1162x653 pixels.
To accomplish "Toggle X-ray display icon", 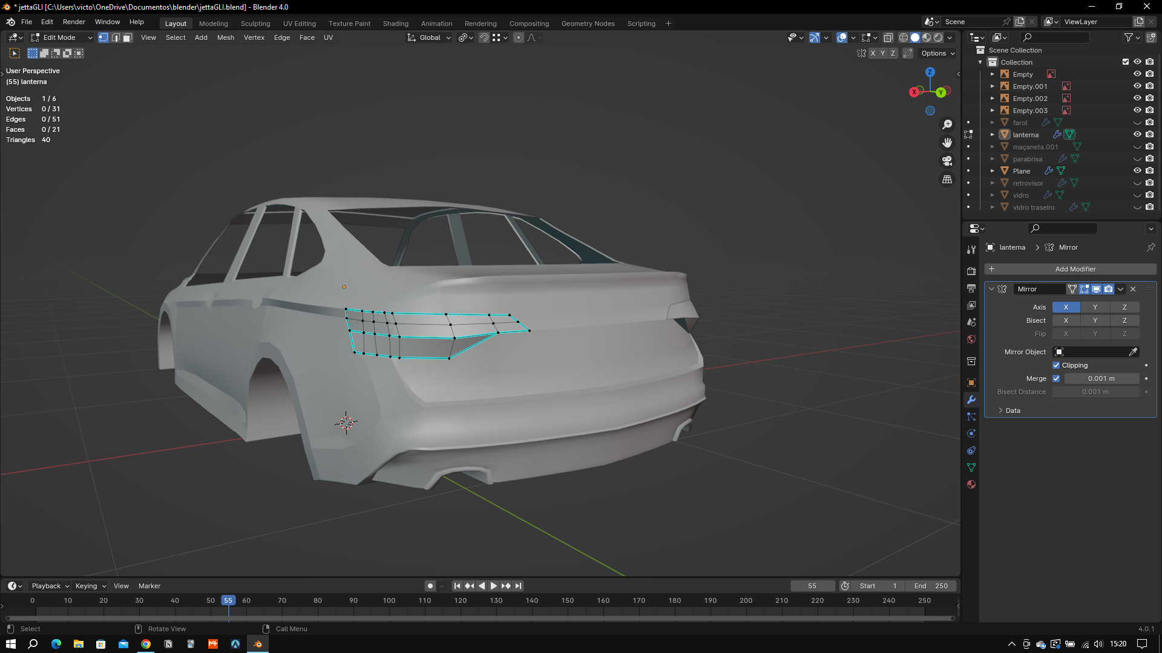I will (888, 37).
